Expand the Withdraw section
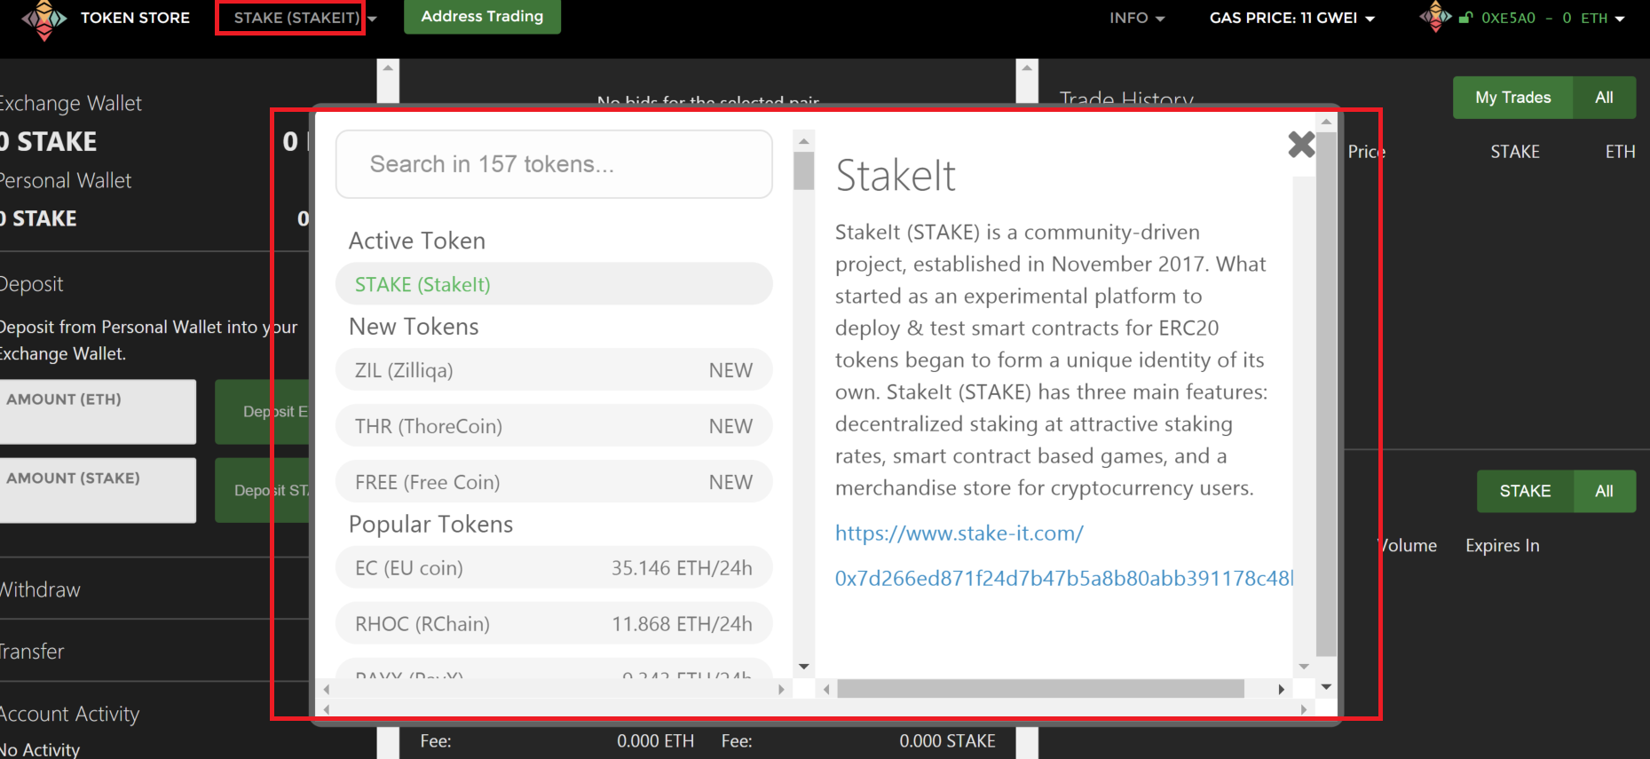The width and height of the screenshot is (1650, 759). [x=41, y=589]
